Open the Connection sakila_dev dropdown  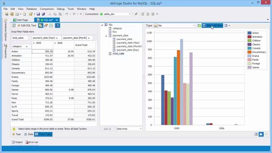click(129, 14)
